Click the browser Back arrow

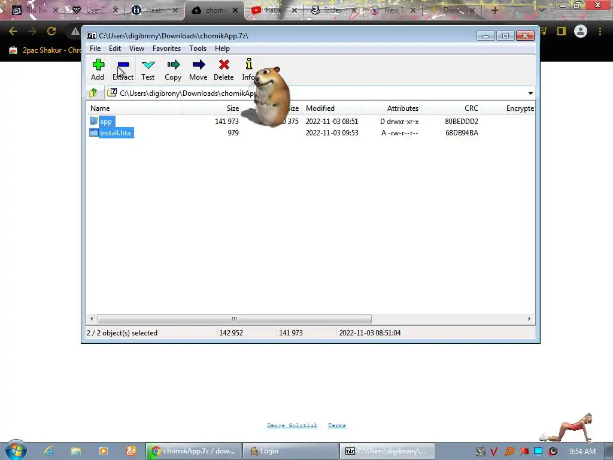13,31
